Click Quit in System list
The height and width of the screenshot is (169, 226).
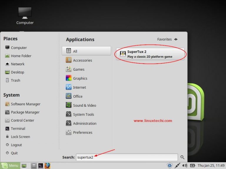[x=11, y=153]
